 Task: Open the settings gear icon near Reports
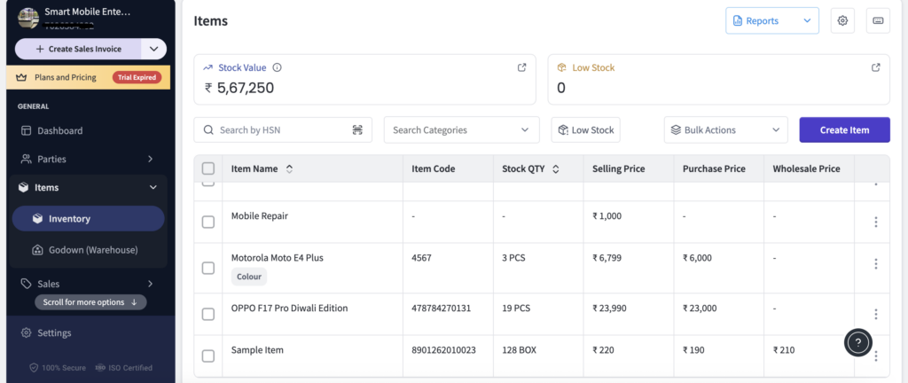click(x=841, y=20)
